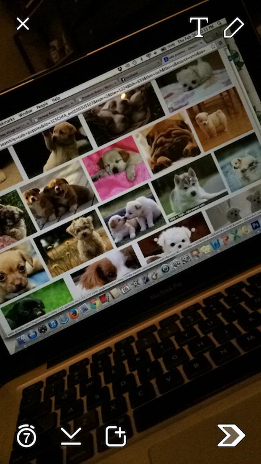Open the puppy on pink blanket thumbnail
Image resolution: width=261 pixels, height=464 pixels.
pyautogui.click(x=117, y=168)
